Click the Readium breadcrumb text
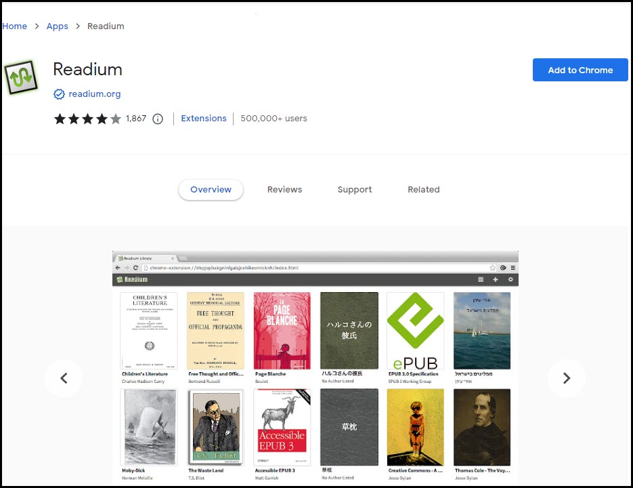 tap(106, 26)
